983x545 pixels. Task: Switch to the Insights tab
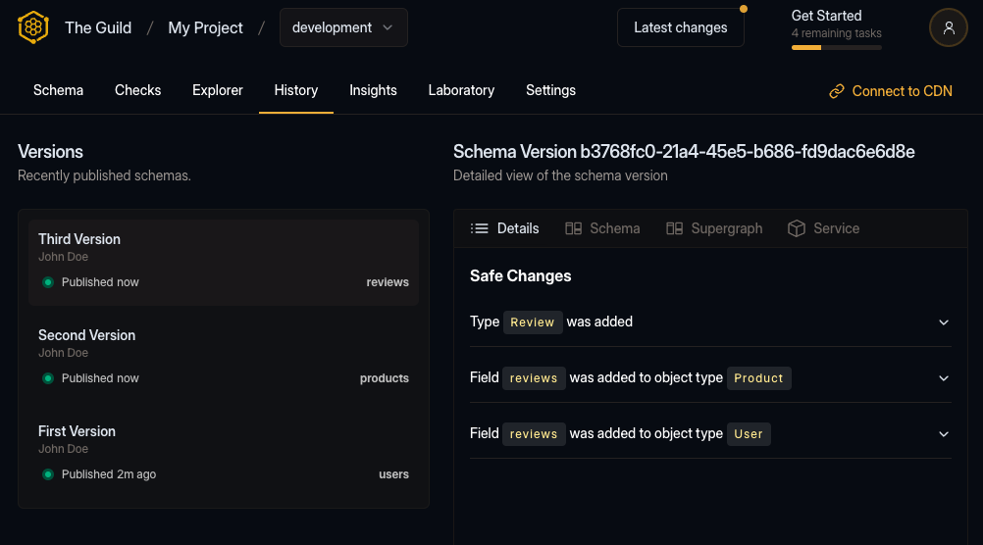[373, 90]
